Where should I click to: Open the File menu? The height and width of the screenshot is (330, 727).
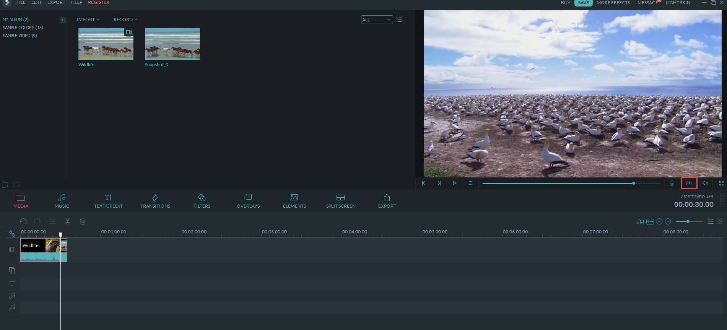click(21, 3)
